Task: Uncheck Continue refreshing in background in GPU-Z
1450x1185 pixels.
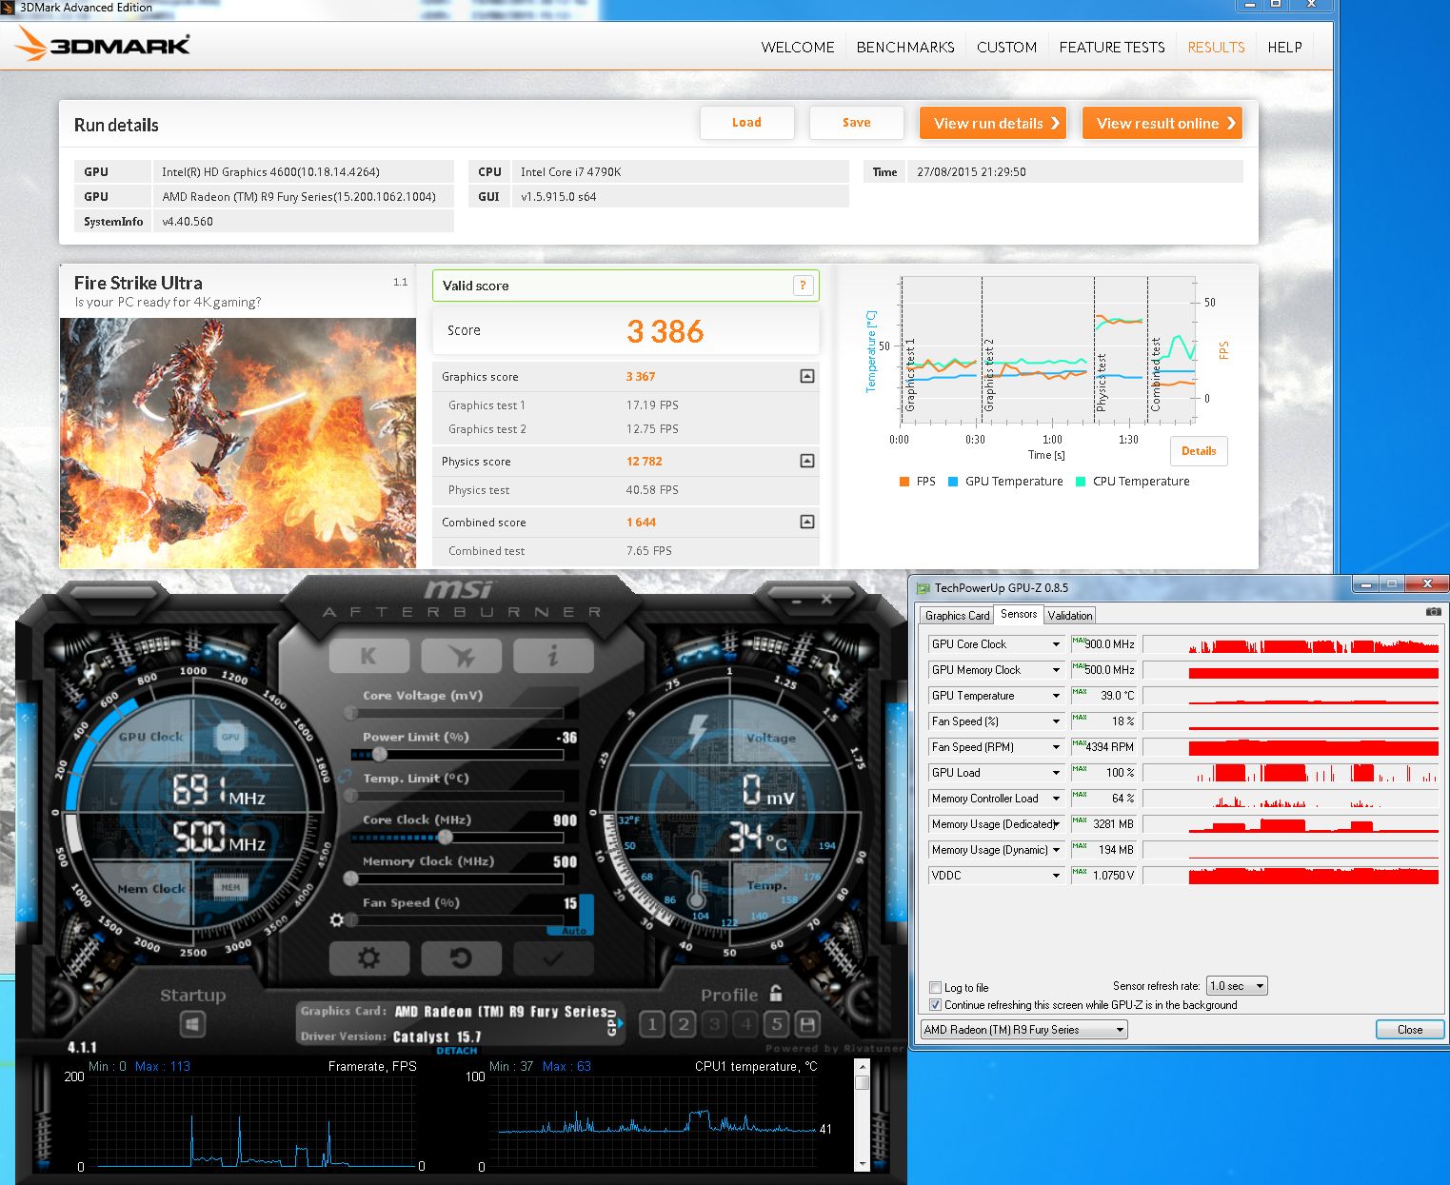Action: (x=935, y=1005)
